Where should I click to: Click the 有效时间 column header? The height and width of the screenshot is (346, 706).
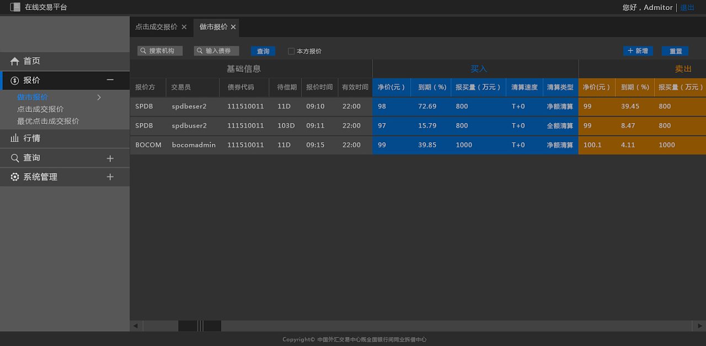pyautogui.click(x=355, y=87)
